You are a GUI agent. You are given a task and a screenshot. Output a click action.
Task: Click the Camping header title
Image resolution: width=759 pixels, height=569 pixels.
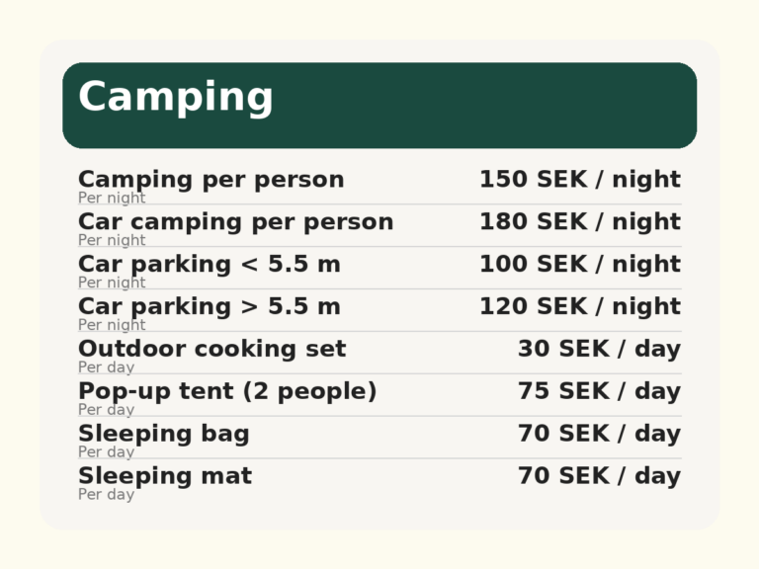pyautogui.click(x=176, y=98)
